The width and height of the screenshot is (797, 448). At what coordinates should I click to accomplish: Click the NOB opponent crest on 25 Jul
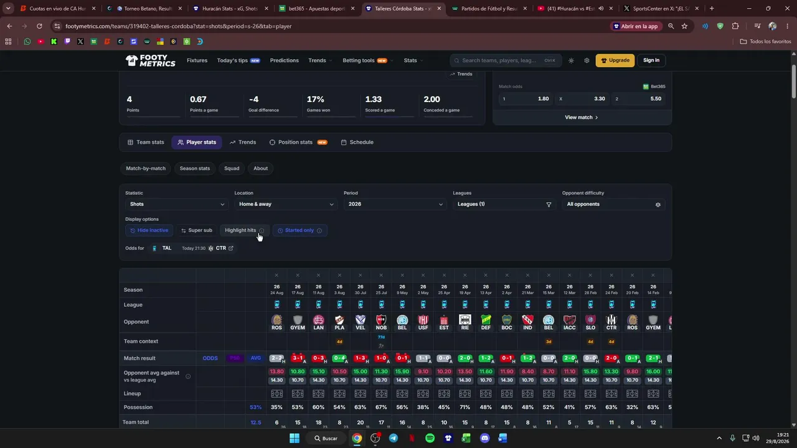381,320
